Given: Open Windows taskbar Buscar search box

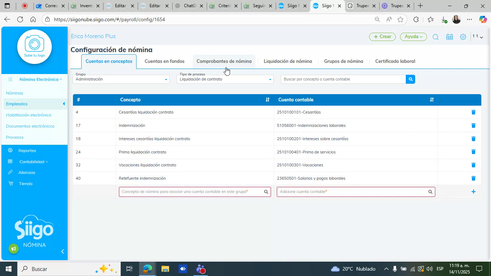Looking at the screenshot, I should tap(68, 269).
